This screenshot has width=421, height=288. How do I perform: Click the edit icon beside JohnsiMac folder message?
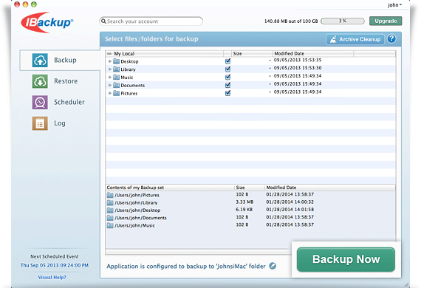click(273, 266)
